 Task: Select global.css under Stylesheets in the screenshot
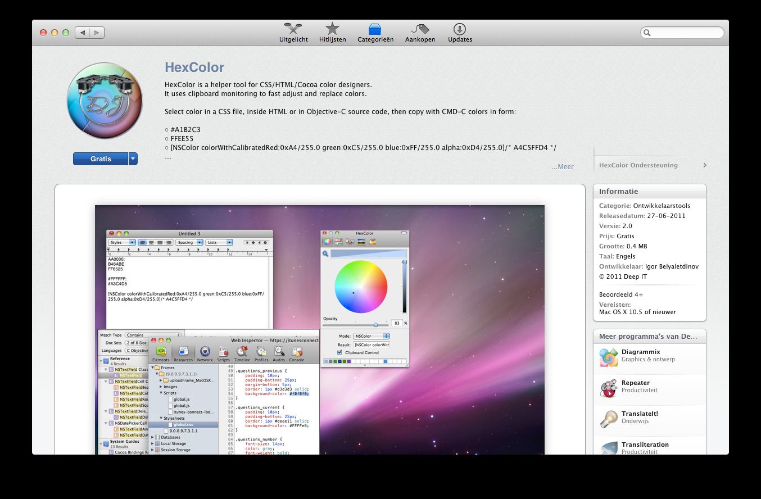point(183,425)
